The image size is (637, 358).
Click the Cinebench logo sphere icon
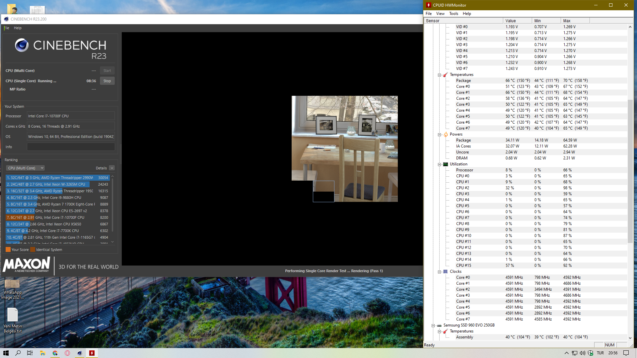pos(22,45)
